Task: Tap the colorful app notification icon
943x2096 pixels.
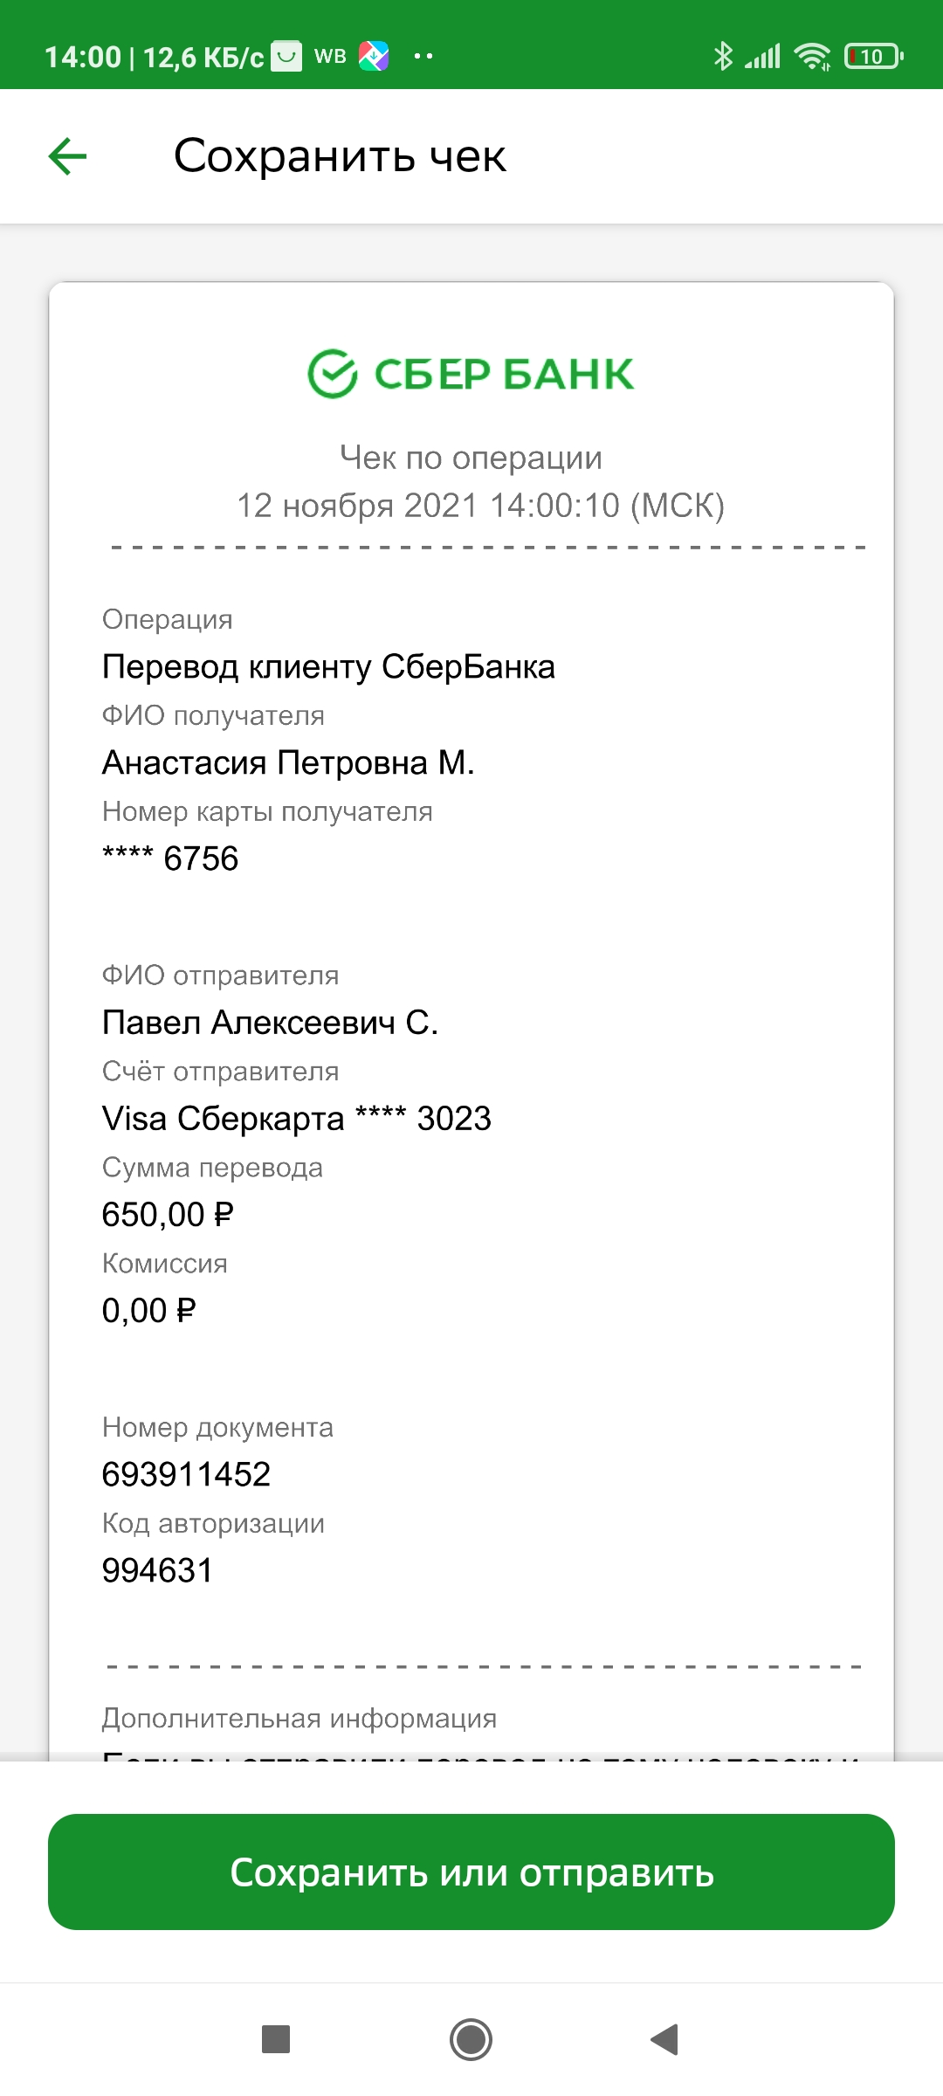Action: 374,57
